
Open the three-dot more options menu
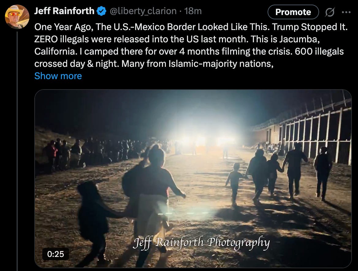click(x=346, y=12)
